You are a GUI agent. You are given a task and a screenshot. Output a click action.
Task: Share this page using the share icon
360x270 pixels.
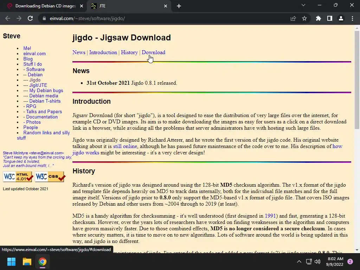pos(293,18)
